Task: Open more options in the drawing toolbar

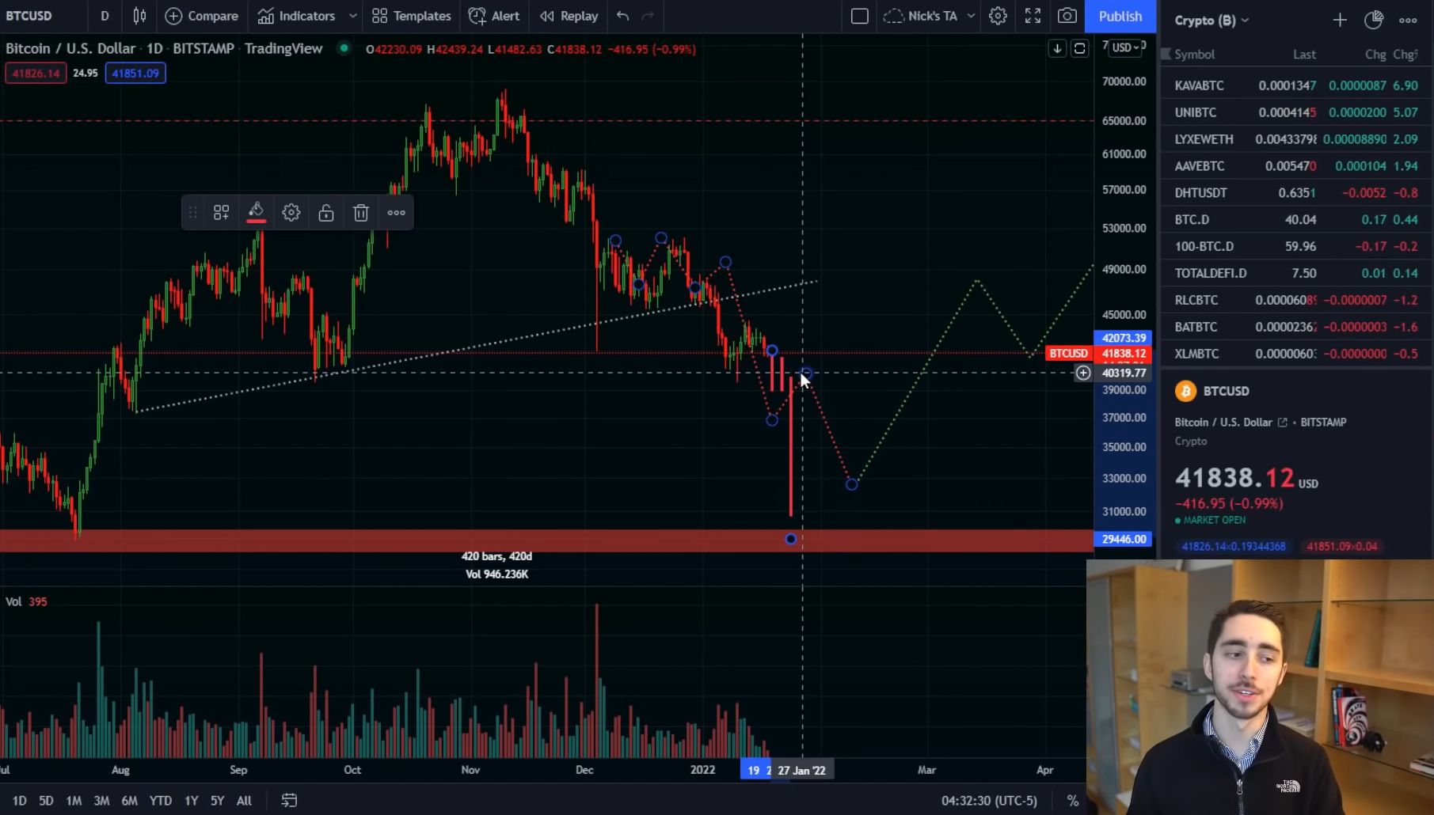Action: point(397,213)
